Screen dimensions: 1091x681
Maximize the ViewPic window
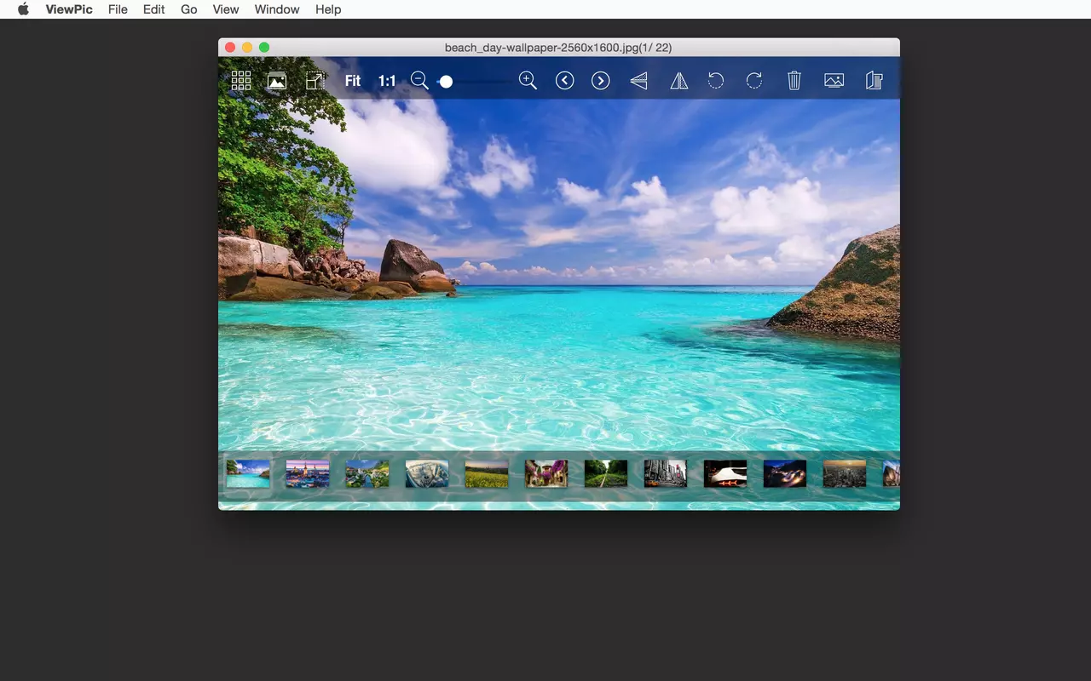tap(264, 48)
